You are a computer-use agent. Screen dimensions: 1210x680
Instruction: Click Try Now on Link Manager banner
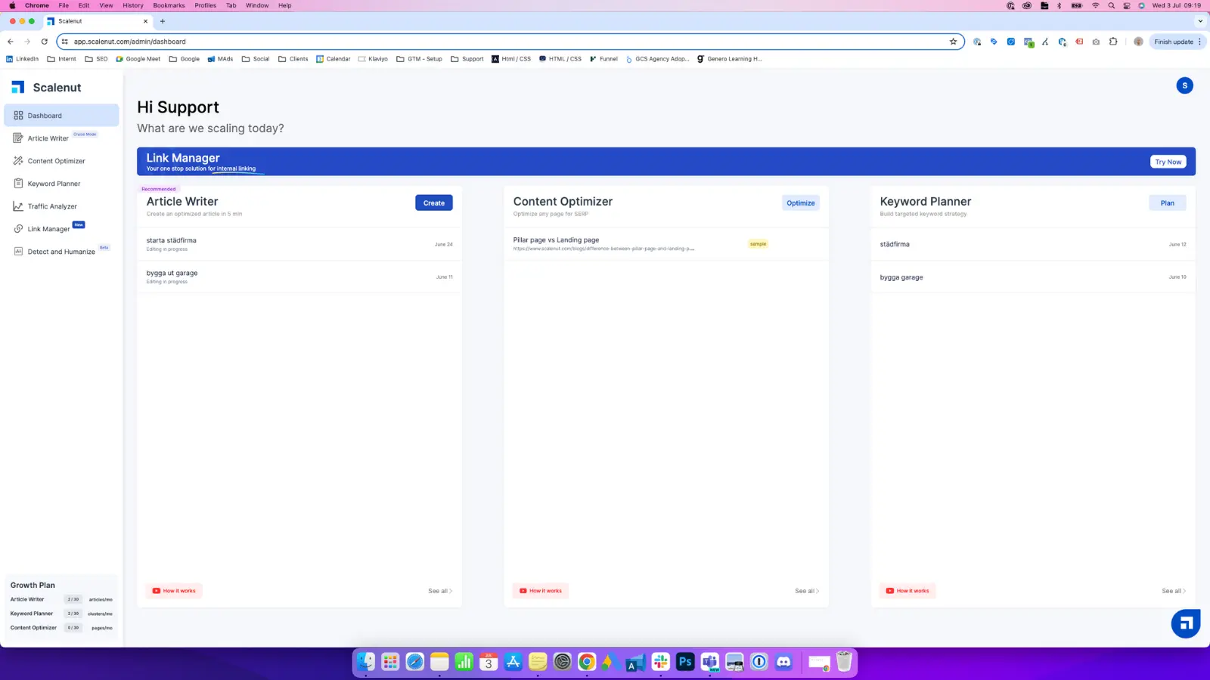click(x=1168, y=162)
